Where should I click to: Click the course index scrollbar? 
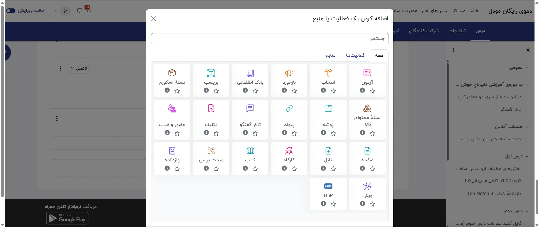(x=447, y=112)
